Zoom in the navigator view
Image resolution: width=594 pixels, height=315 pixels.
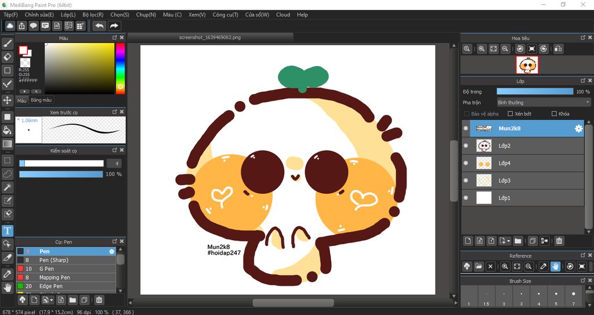481,49
